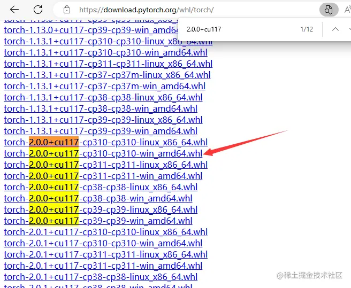Open torch-1.13.1+cu117-cp310-cp310-win_amd64.whl
Screen dimensions: 351x288
pos(105,52)
